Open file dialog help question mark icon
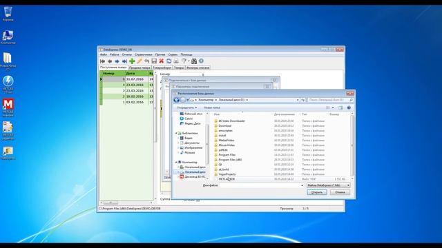 coord(349,107)
